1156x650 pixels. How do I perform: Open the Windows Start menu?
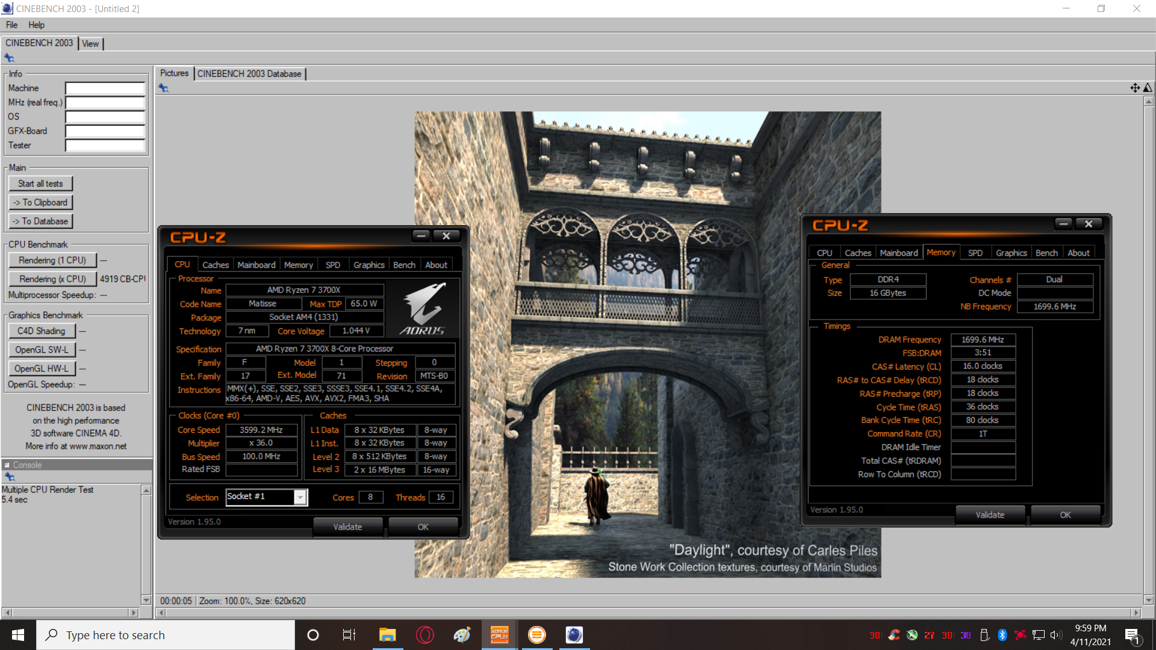pyautogui.click(x=18, y=635)
